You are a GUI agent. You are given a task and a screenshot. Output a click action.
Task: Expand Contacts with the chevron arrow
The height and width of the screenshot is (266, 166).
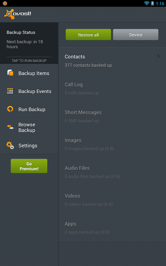point(158,56)
